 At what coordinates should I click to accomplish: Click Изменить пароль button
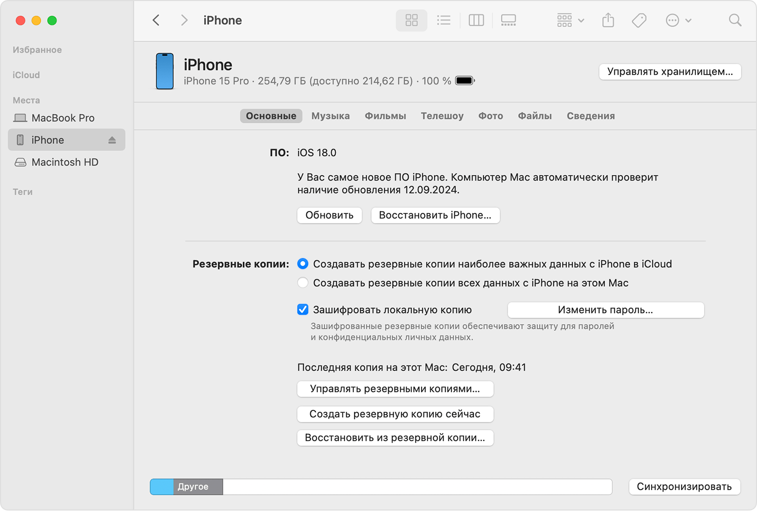606,310
